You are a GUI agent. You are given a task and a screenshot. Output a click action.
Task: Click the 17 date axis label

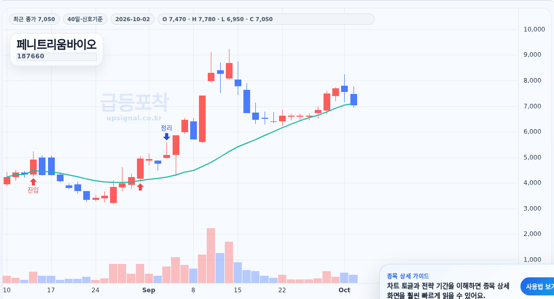pyautogui.click(x=51, y=290)
